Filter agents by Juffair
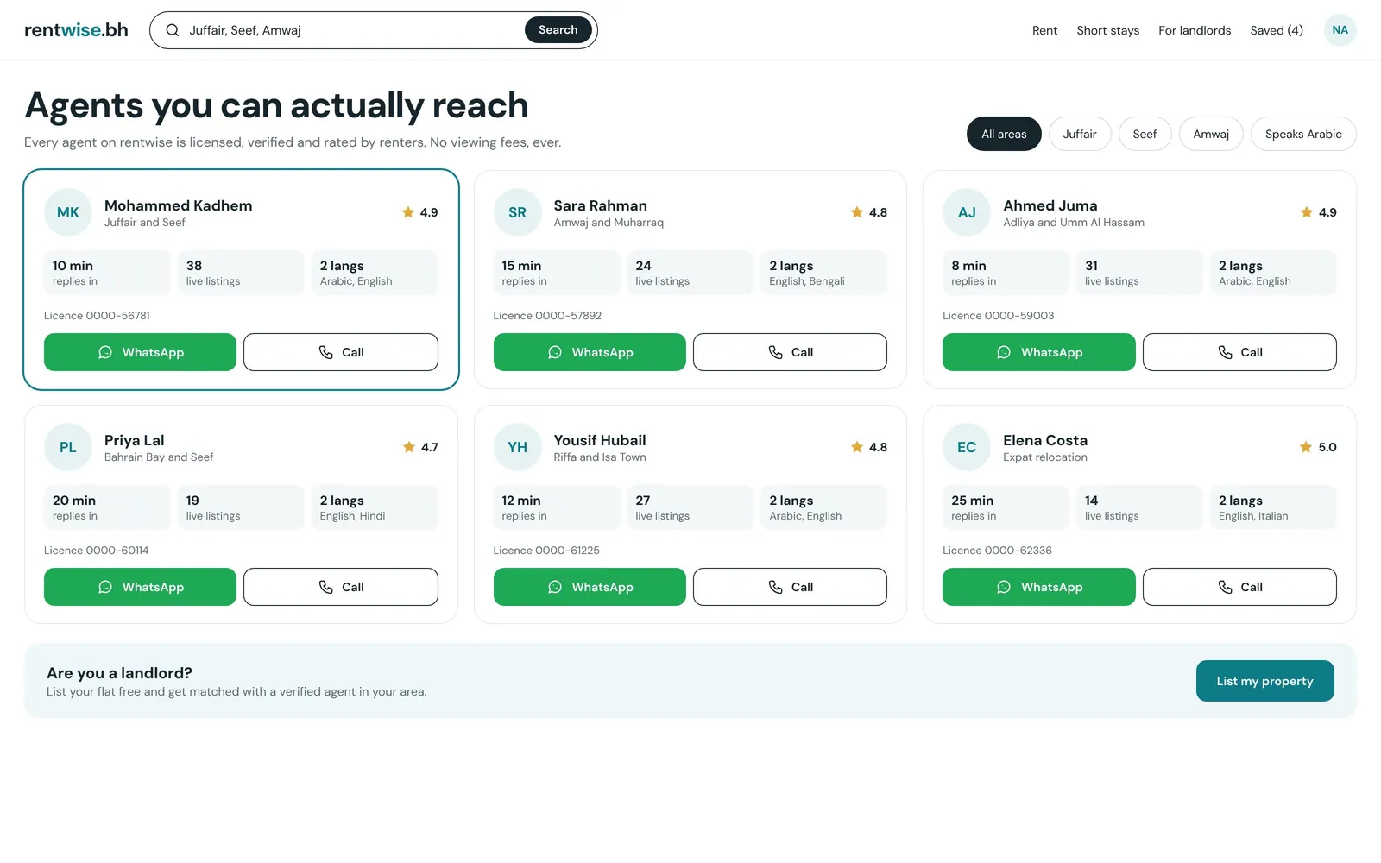1381x863 pixels. pos(1080,134)
